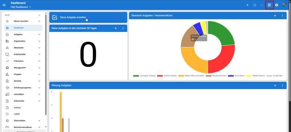Image resolution: width=291 pixels, height=132 pixels.
Task: Open settings gear in top toolbar
Action: [x=276, y=5]
